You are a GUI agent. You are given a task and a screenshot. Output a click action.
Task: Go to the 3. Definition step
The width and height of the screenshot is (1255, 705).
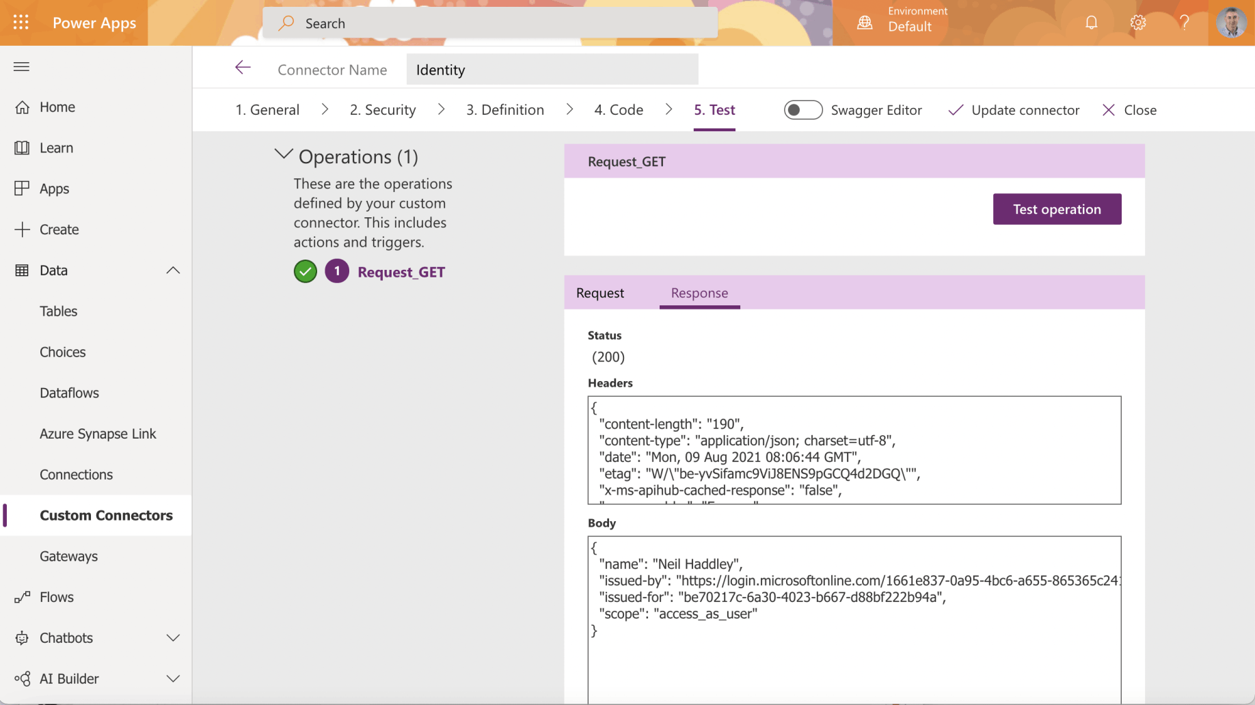[x=504, y=110]
